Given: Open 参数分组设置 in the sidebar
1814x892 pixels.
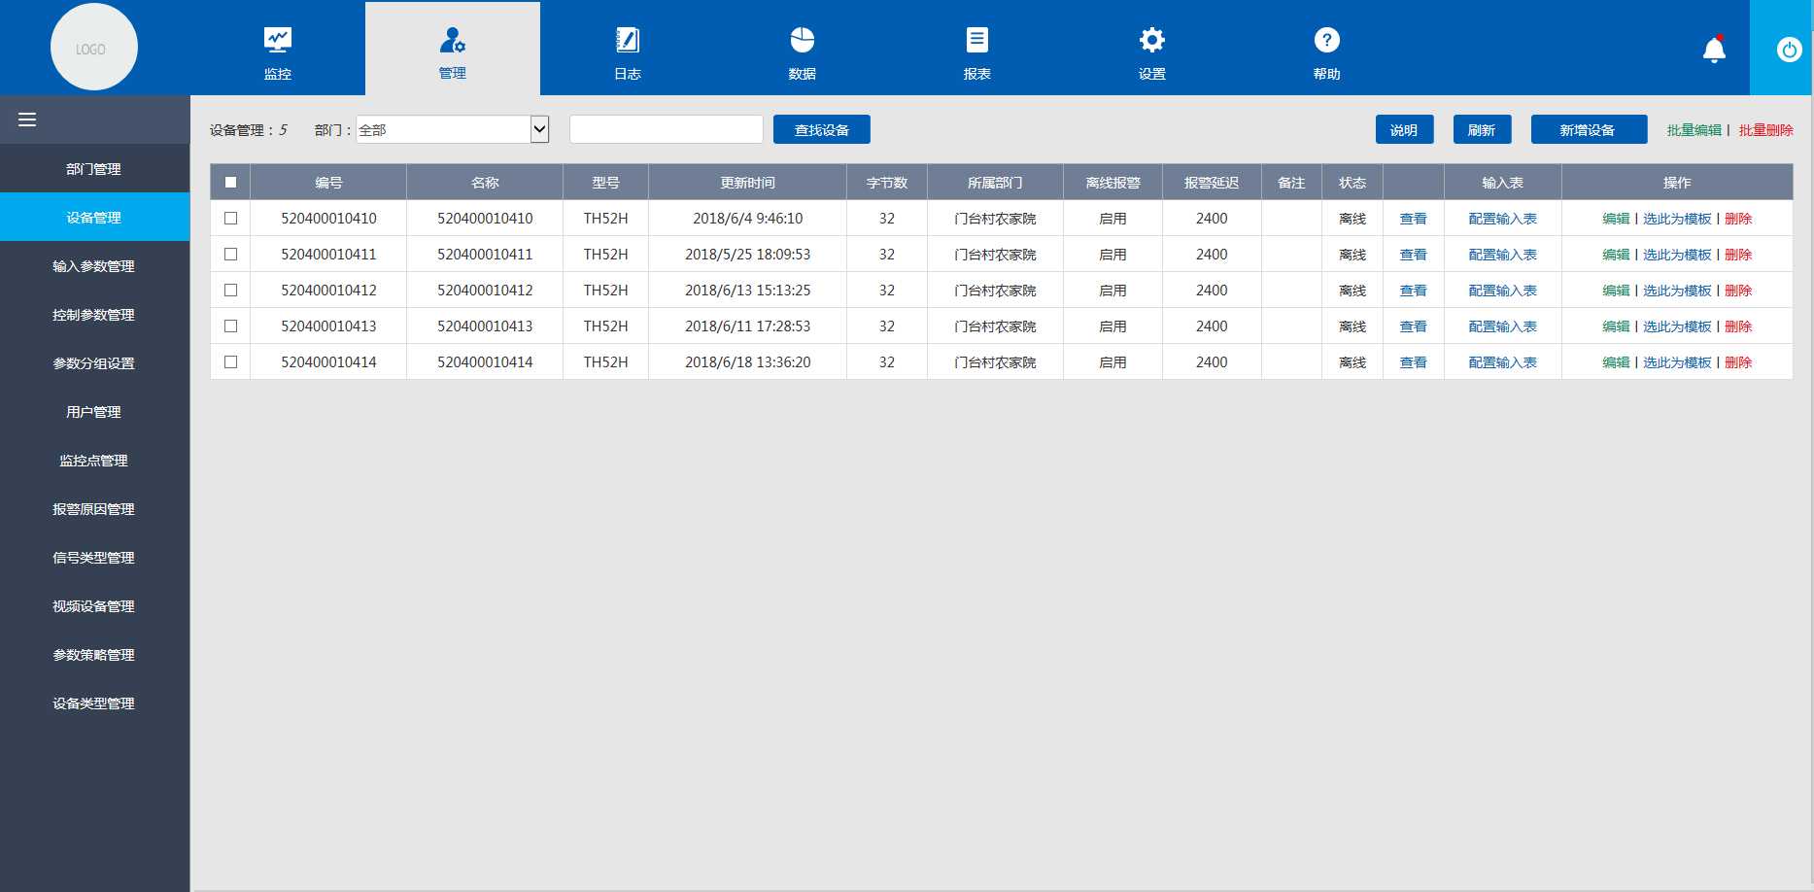Looking at the screenshot, I should tap(94, 362).
